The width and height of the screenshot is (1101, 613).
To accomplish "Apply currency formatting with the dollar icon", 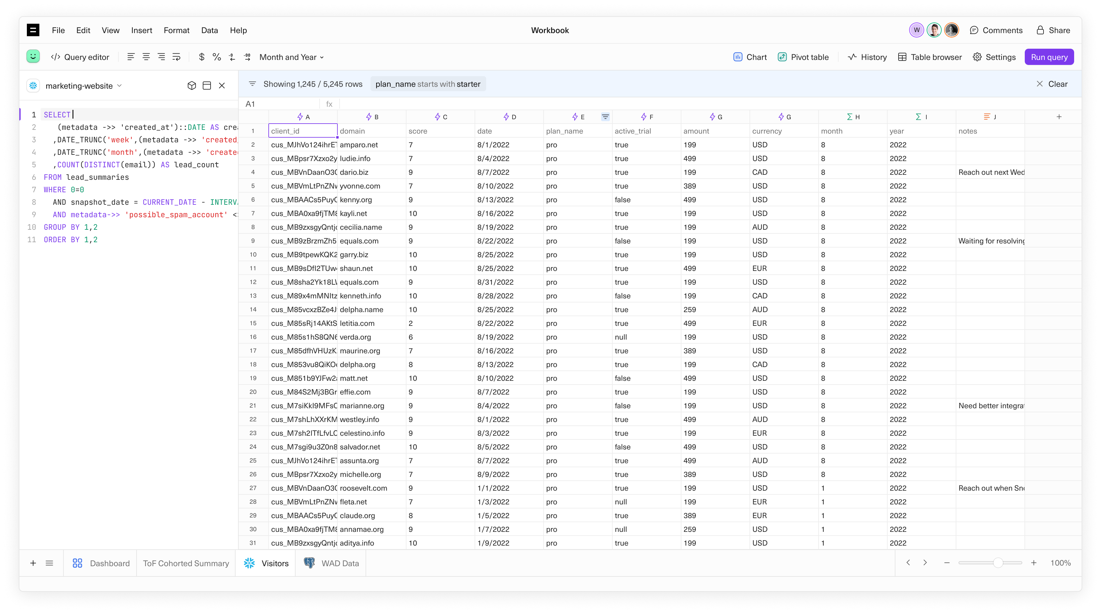I will (201, 57).
